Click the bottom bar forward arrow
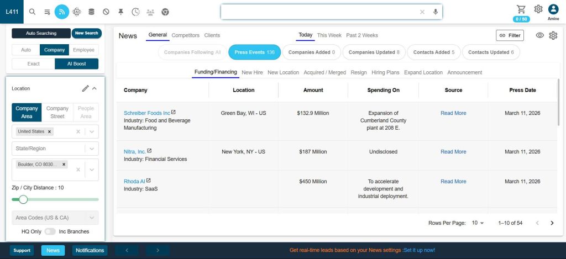This screenshot has height=259, width=566. point(158,250)
